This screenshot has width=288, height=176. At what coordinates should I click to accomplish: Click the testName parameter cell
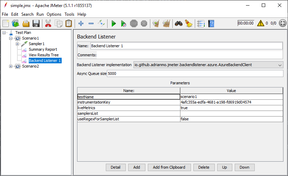point(129,97)
